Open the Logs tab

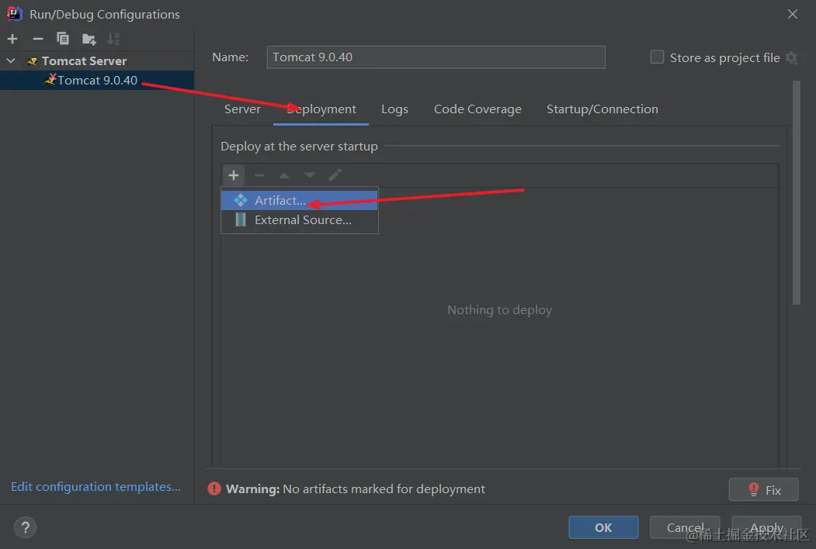pos(394,109)
